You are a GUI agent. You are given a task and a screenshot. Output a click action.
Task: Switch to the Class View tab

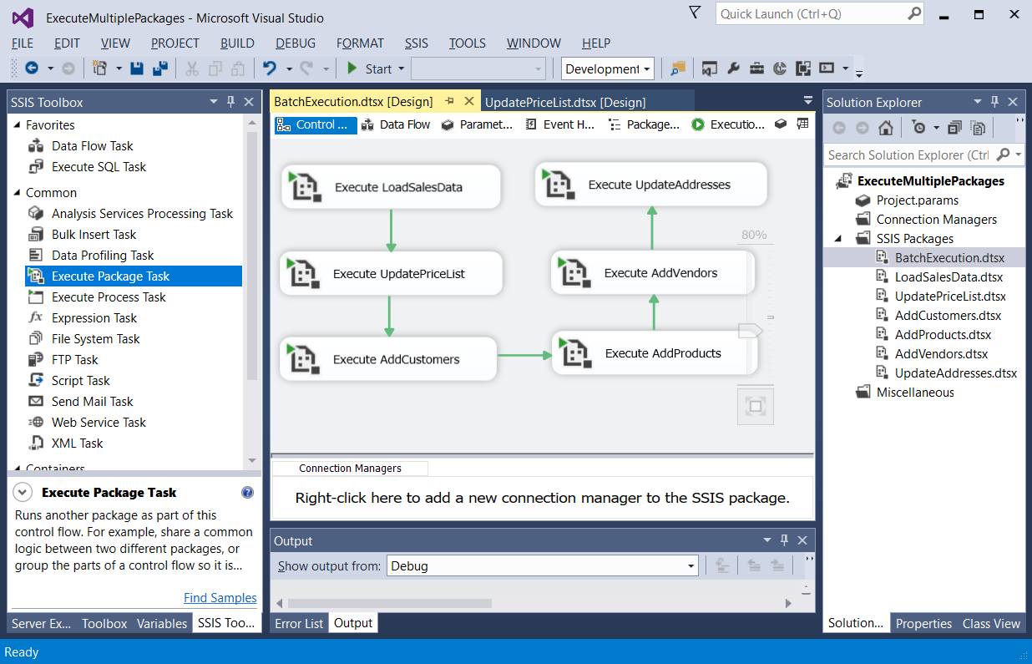click(991, 623)
